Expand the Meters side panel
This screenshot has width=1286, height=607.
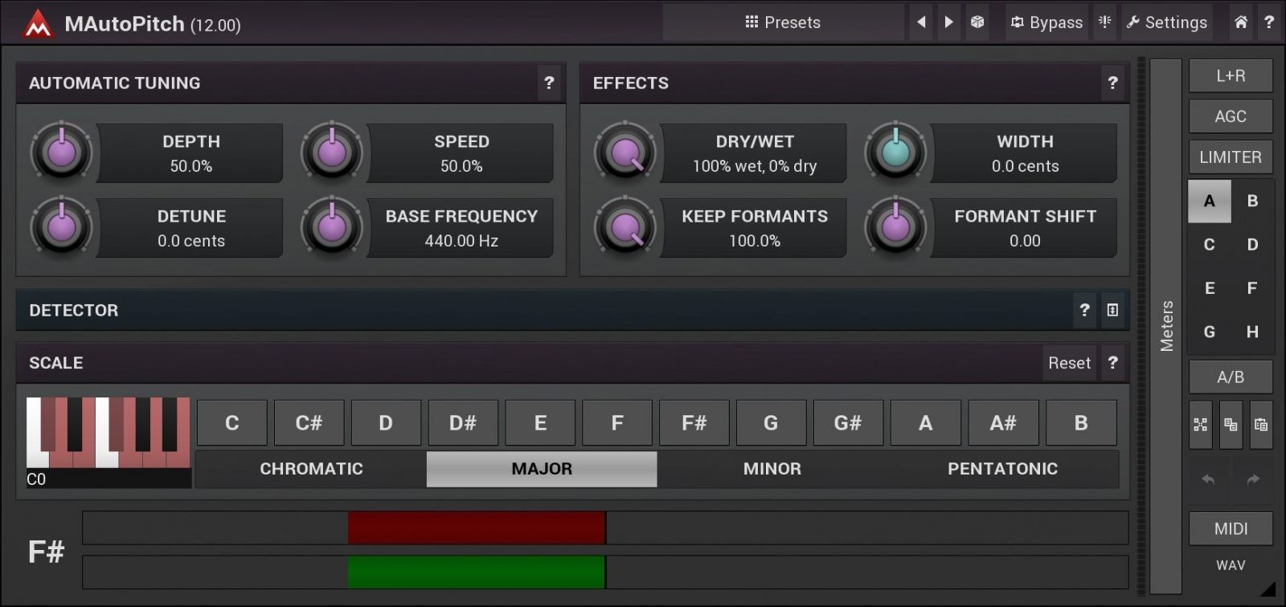pos(1166,325)
